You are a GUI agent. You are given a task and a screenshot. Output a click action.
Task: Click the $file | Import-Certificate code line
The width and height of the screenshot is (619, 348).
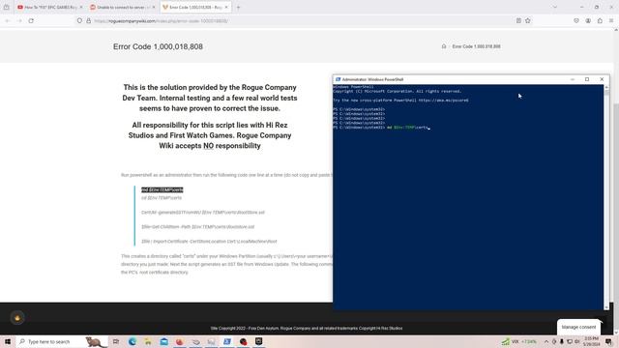(209, 241)
